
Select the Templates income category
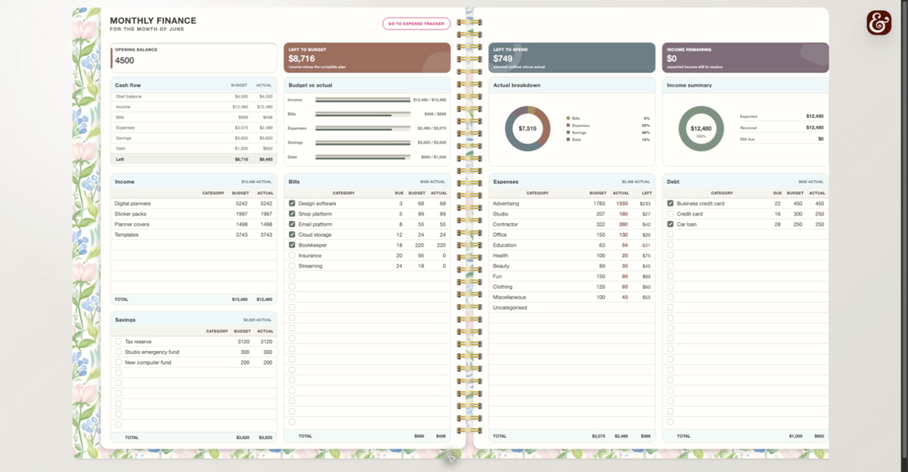(x=126, y=235)
